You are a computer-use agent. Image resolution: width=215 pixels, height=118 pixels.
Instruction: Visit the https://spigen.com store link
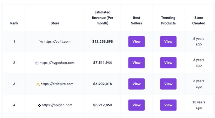57,105
